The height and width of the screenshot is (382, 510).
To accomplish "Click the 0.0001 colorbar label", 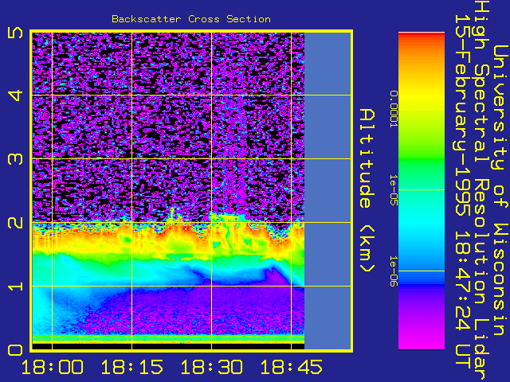I will pos(394,109).
